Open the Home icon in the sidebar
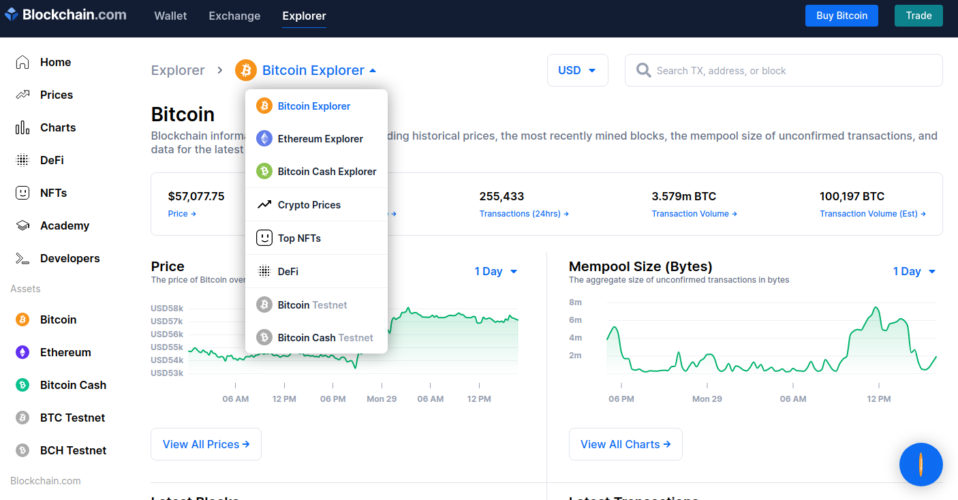 pos(22,62)
